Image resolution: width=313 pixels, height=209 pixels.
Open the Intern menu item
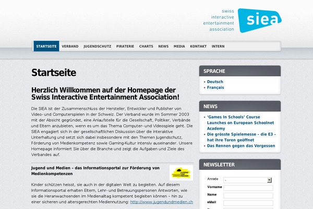pyautogui.click(x=218, y=46)
